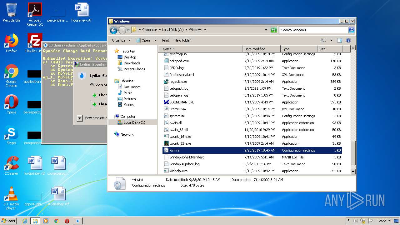Click the Change your view icon
This screenshot has width=400, height=225.
tap(324, 40)
